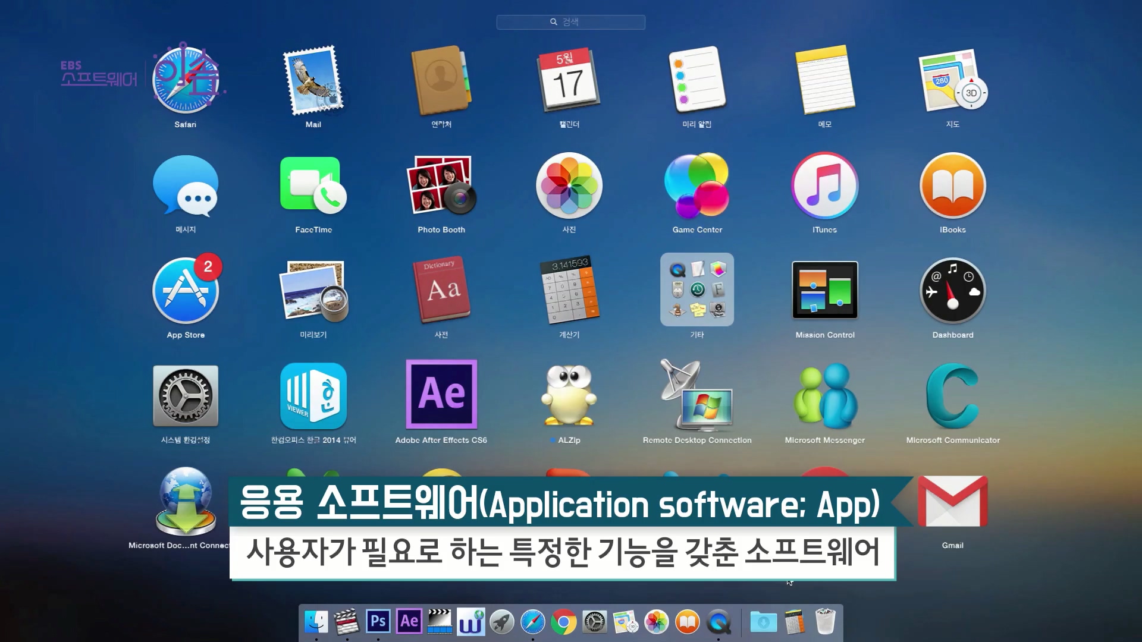Viewport: 1142px width, 642px height.
Task: Open the W word processor Dock icon
Action: tap(471, 622)
